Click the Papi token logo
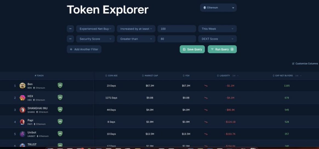 click(x=22, y=122)
